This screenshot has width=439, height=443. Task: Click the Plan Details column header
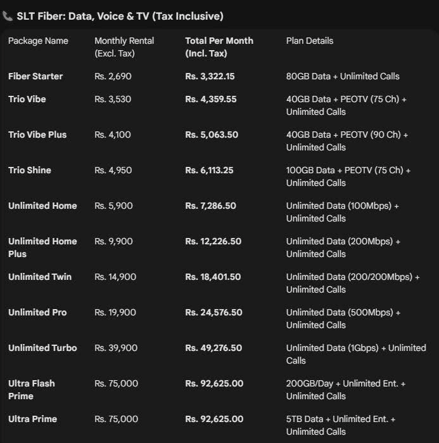click(x=309, y=41)
